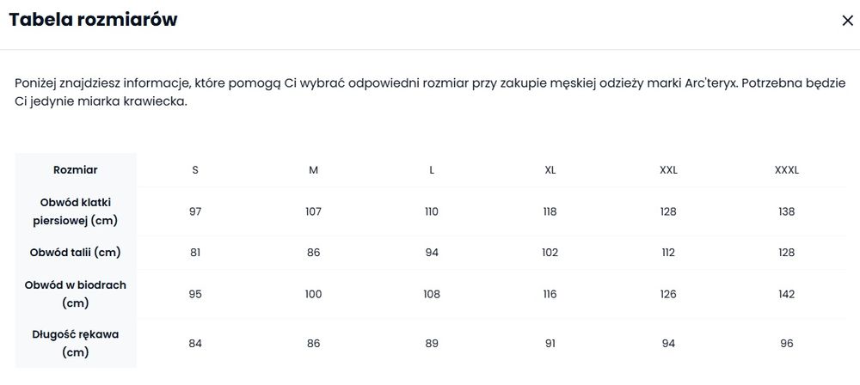This screenshot has height=385, width=860.
Task: Click hip value 142 for size XXXL
Action: [787, 294]
